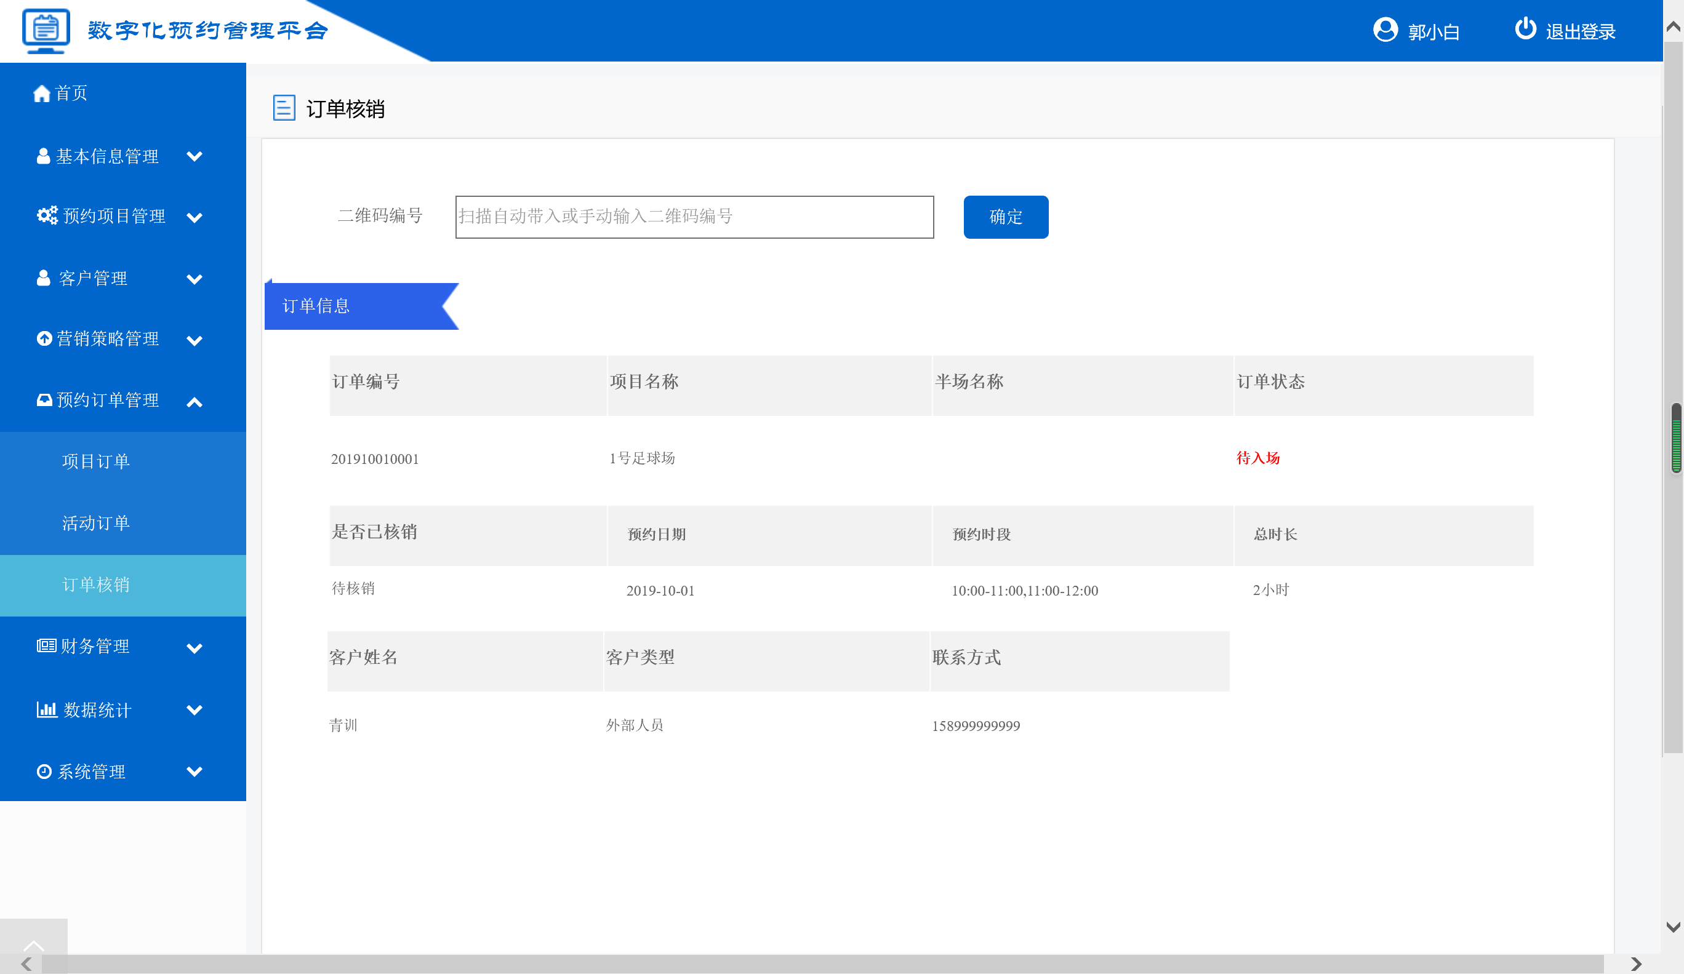Click the scroll up arrow at top right
The image size is (1684, 974).
[1674, 26]
